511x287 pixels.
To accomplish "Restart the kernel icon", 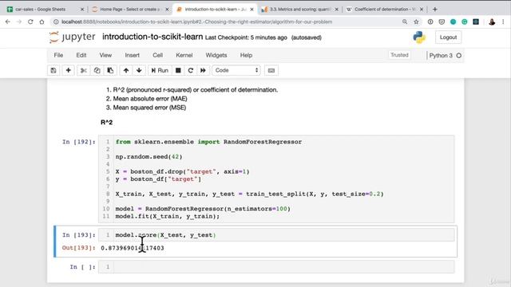I will (190, 70).
